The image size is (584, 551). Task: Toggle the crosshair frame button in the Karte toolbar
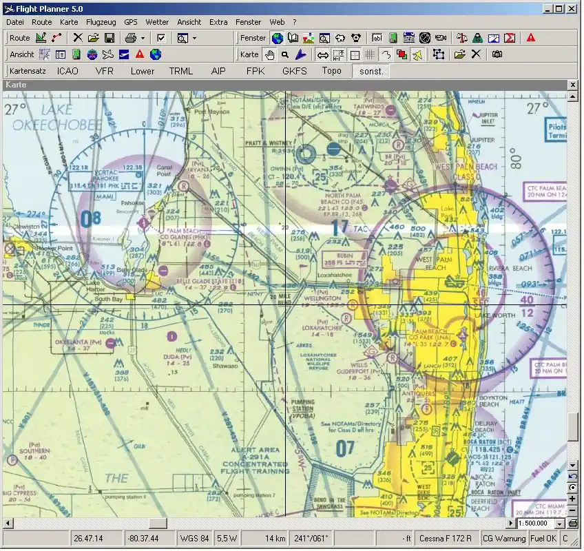[355, 55]
